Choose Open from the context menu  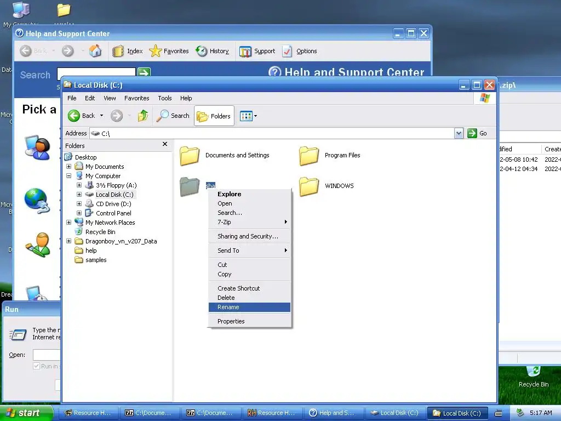[249, 203]
